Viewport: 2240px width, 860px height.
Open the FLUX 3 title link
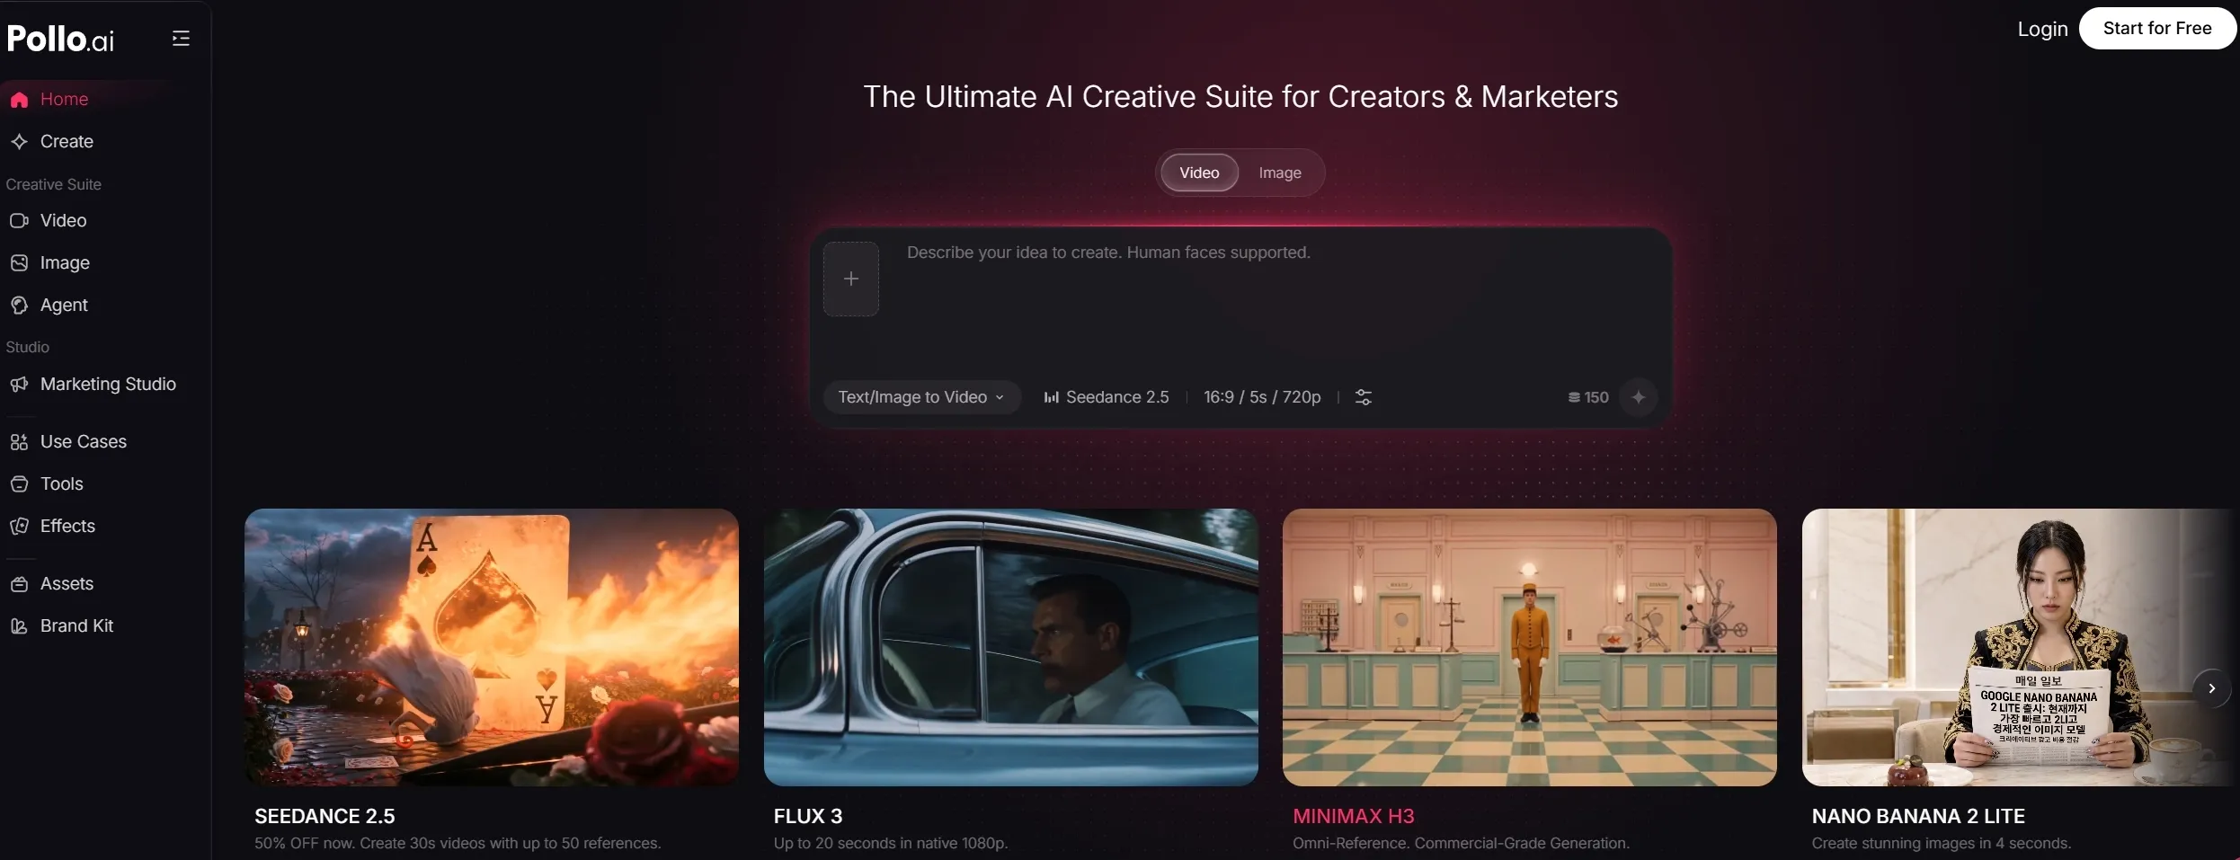pyautogui.click(x=807, y=816)
